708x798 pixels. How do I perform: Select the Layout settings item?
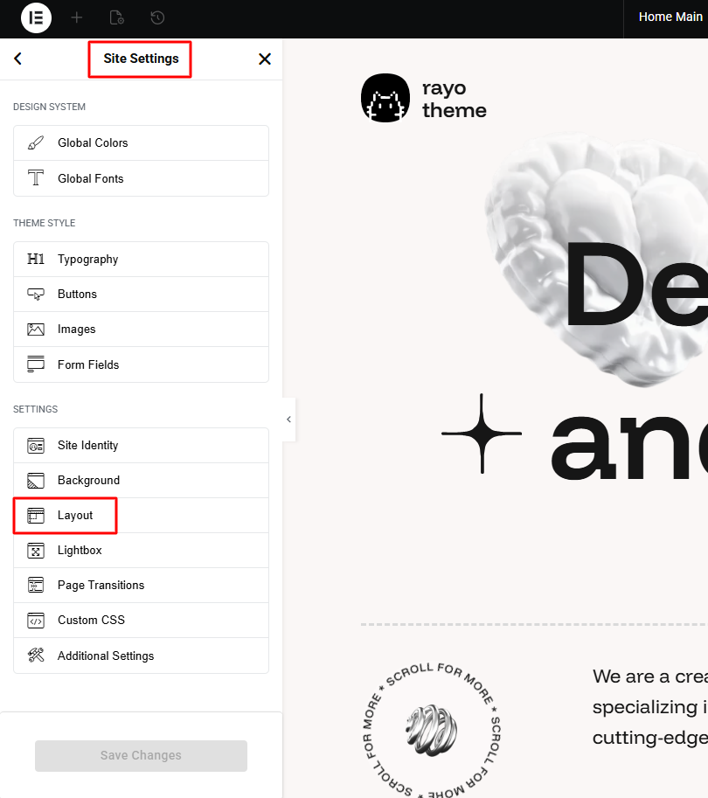74,516
